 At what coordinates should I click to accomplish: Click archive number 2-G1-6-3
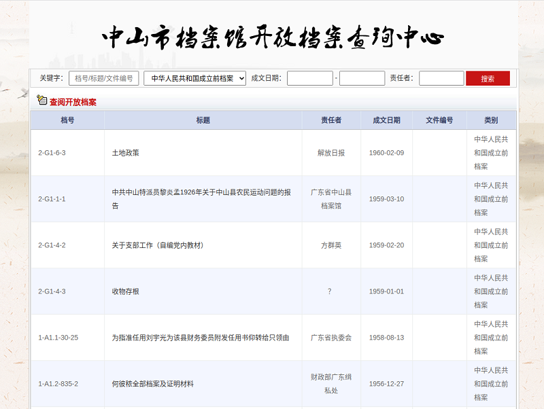pos(52,153)
